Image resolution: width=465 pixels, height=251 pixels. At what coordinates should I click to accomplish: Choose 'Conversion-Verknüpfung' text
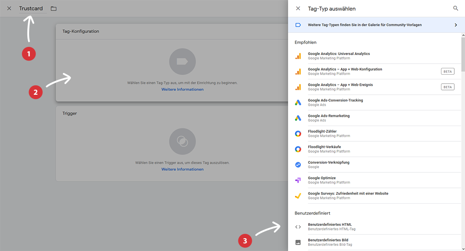(x=329, y=162)
